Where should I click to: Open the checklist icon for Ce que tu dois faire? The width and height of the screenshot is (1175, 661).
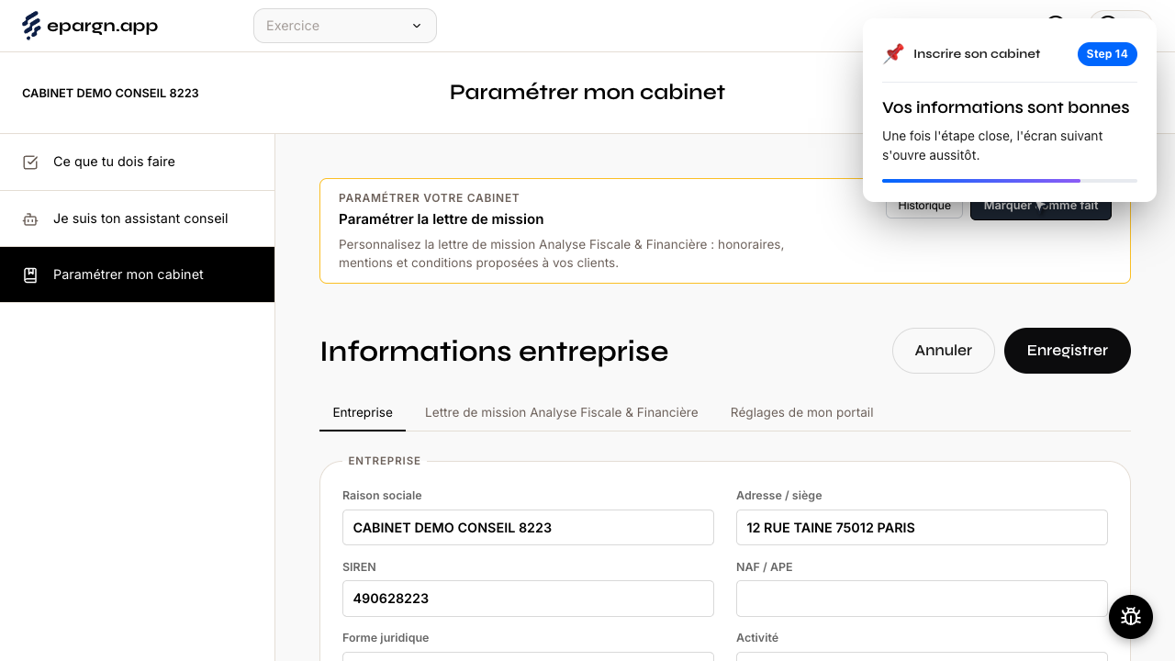(30, 162)
